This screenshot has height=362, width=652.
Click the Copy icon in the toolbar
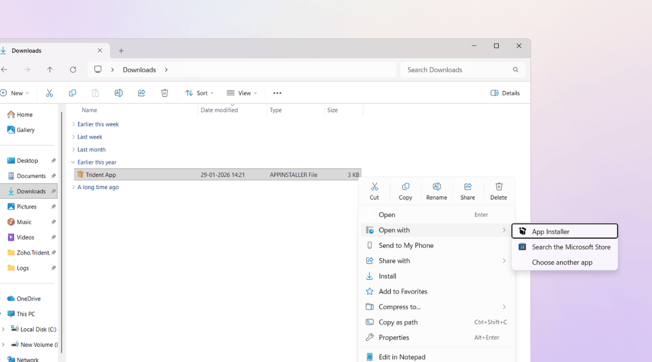[72, 93]
